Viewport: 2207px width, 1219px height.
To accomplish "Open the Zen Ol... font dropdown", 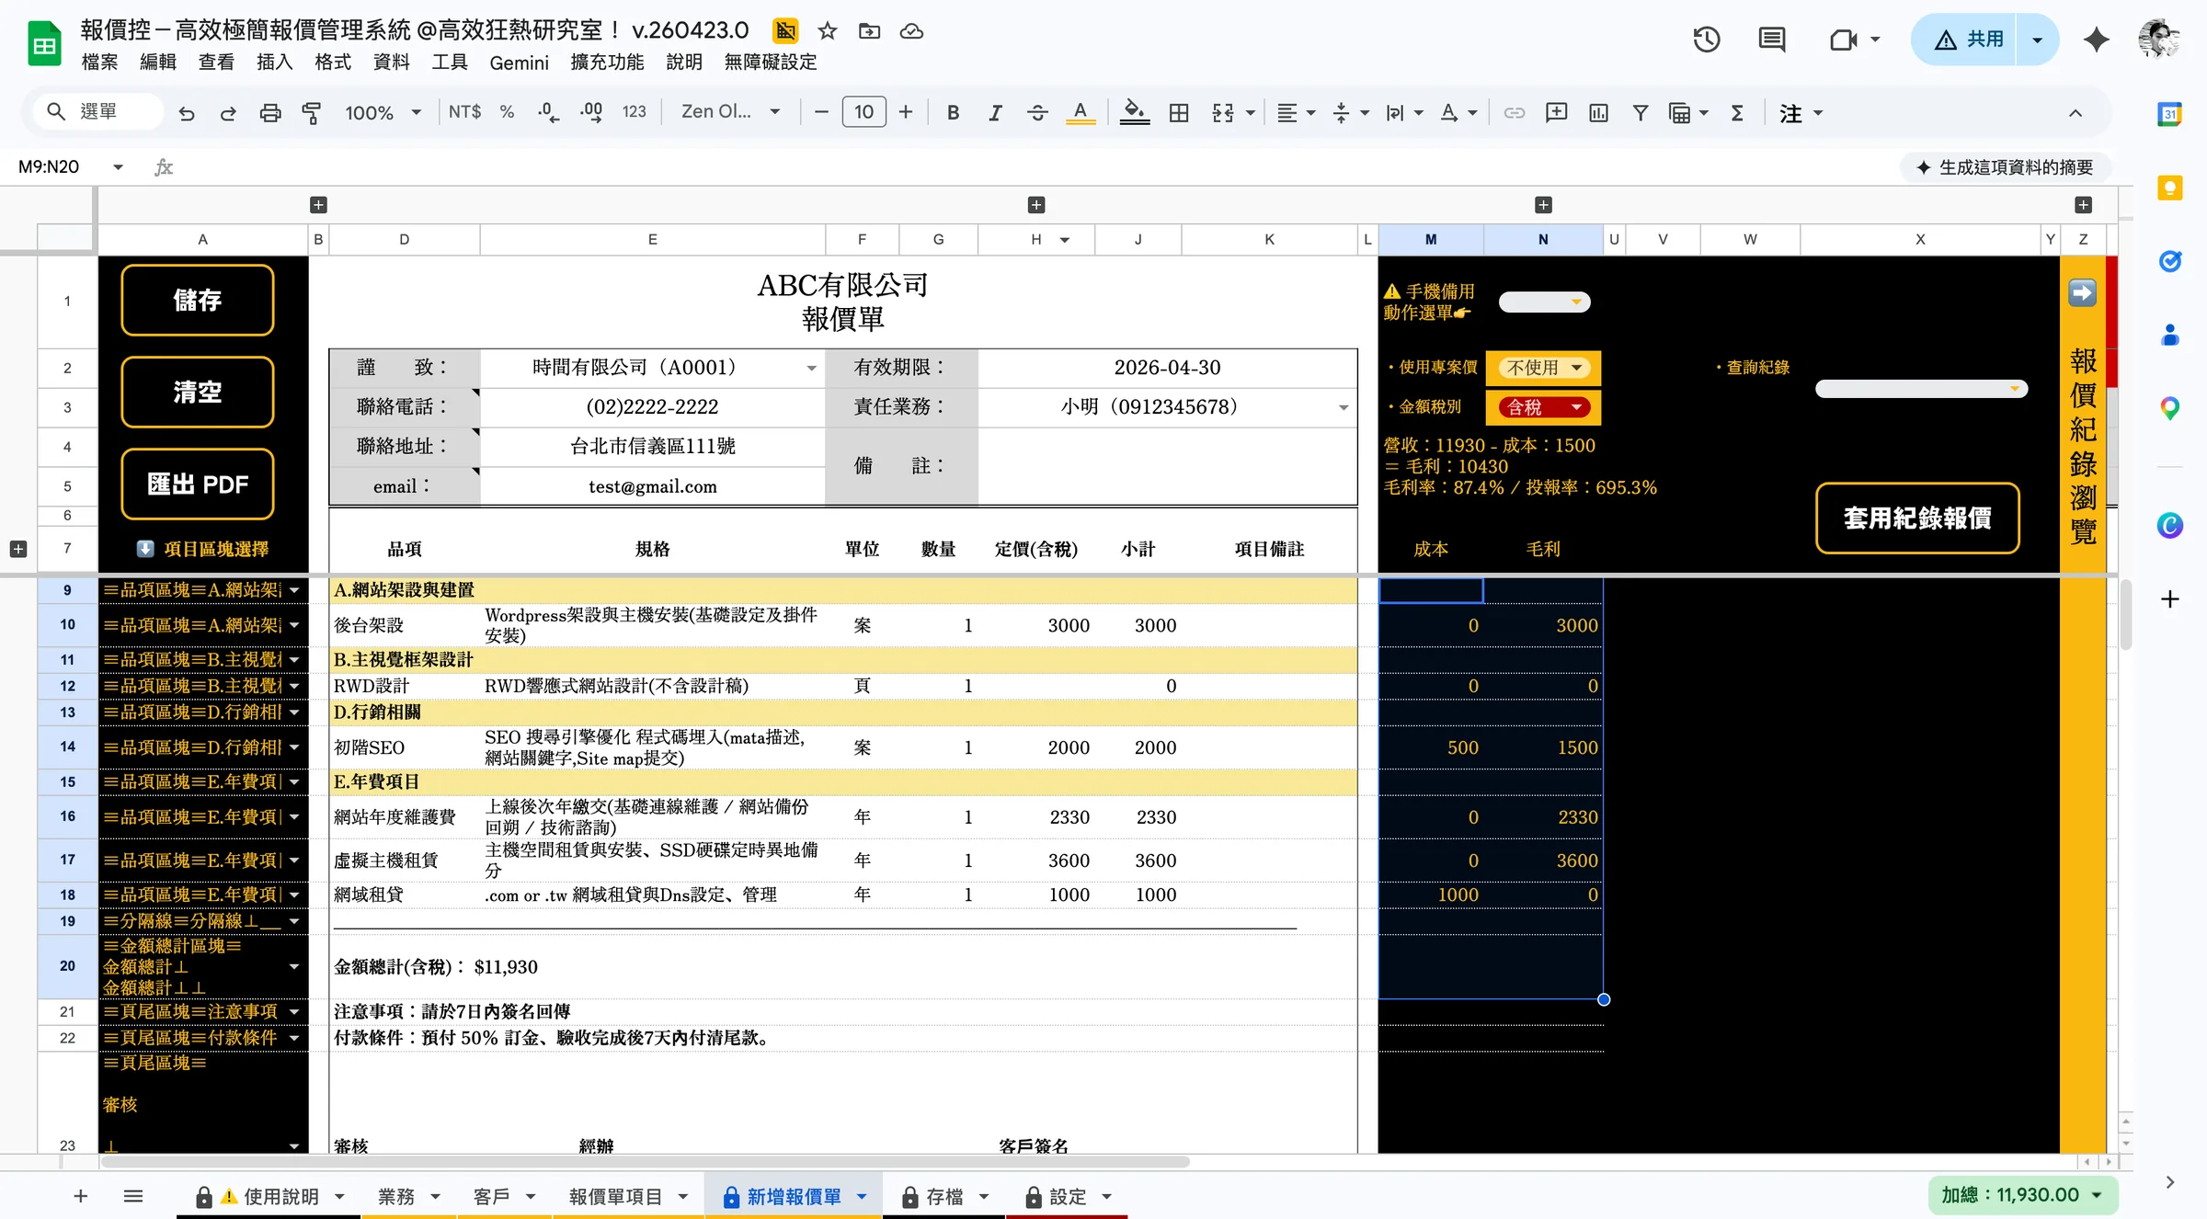I will point(730,112).
